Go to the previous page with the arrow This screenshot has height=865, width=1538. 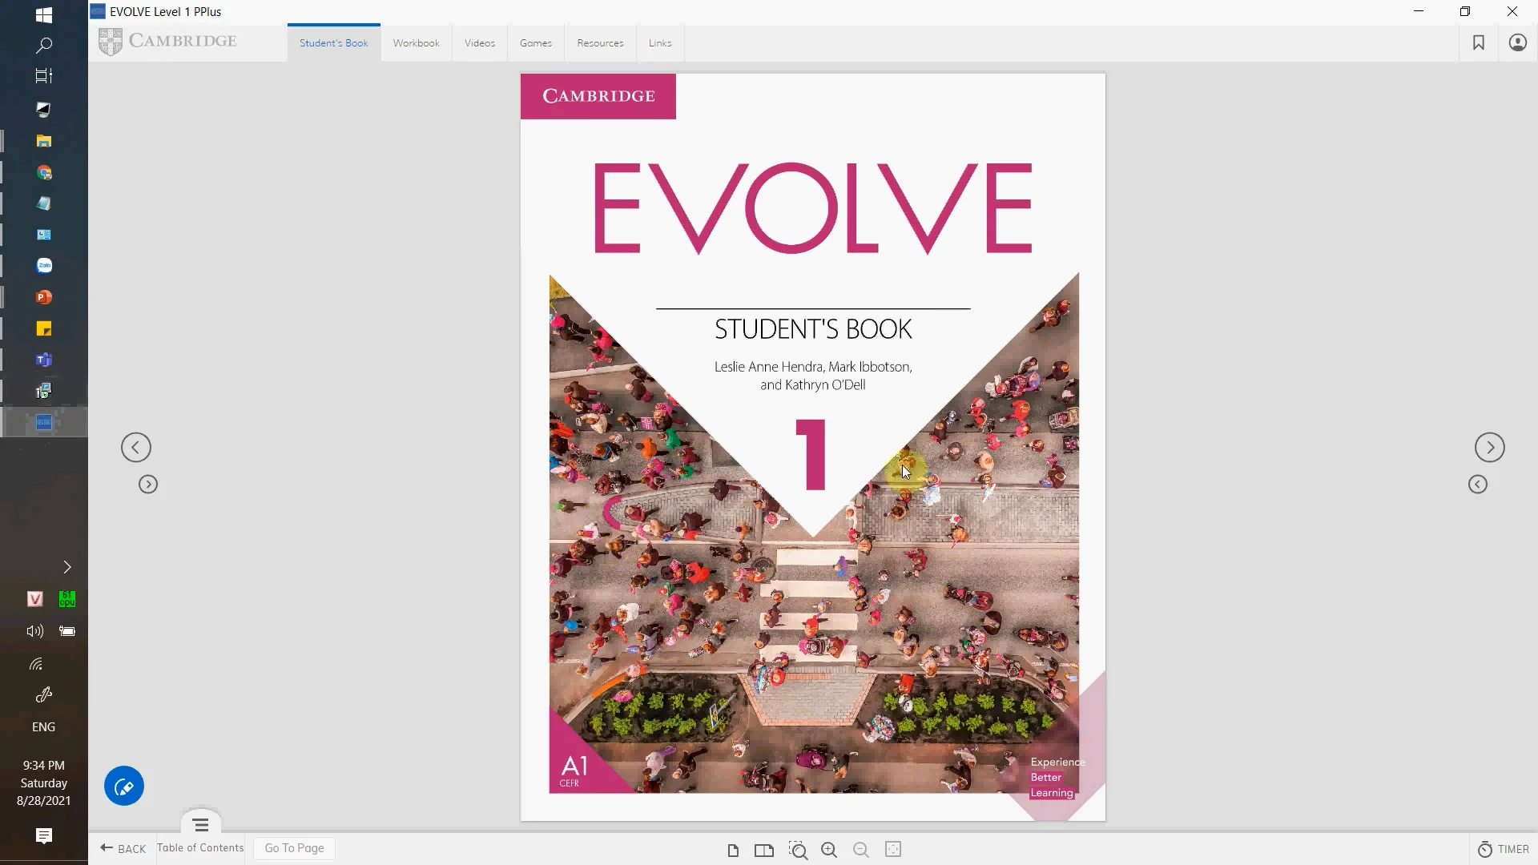[x=135, y=447]
